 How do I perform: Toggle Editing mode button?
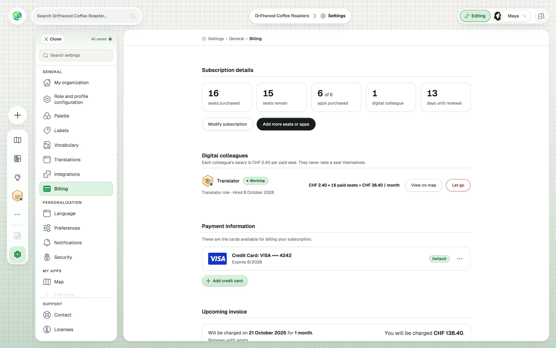tap(475, 16)
